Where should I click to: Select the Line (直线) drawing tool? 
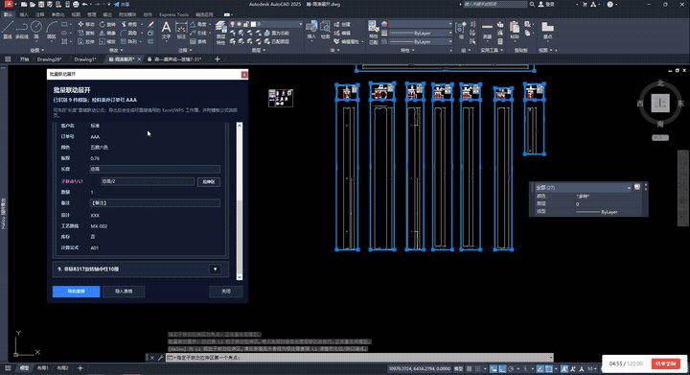tap(7, 30)
